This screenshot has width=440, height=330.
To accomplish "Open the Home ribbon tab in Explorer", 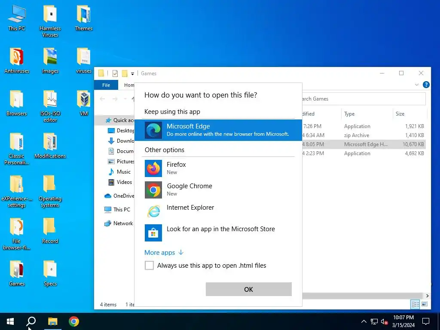I will pyautogui.click(x=129, y=85).
